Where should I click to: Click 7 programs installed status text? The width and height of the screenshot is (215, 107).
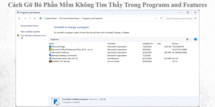pyautogui.click(x=71, y=102)
